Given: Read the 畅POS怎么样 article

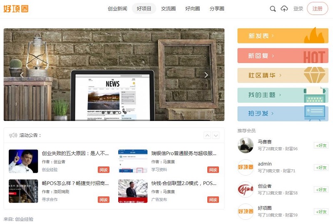Looking at the screenshot, I should point(104,199).
